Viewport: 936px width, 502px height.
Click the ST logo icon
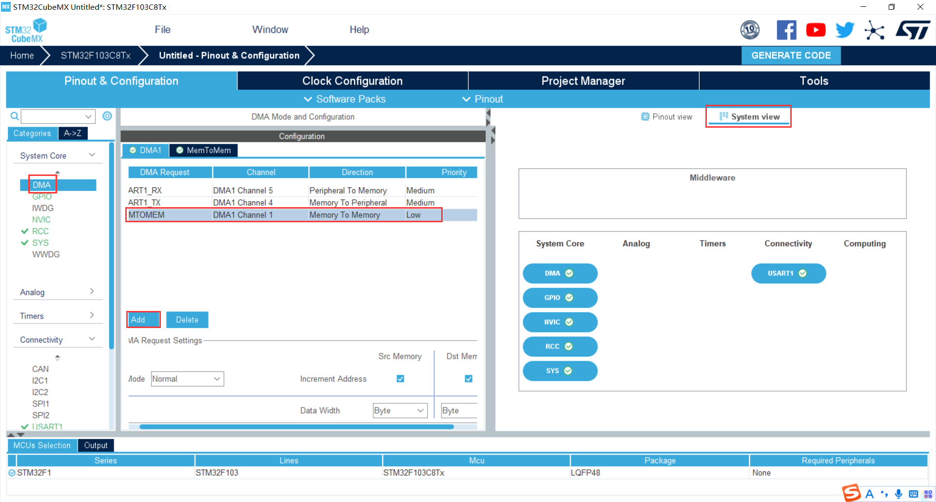[x=913, y=30]
